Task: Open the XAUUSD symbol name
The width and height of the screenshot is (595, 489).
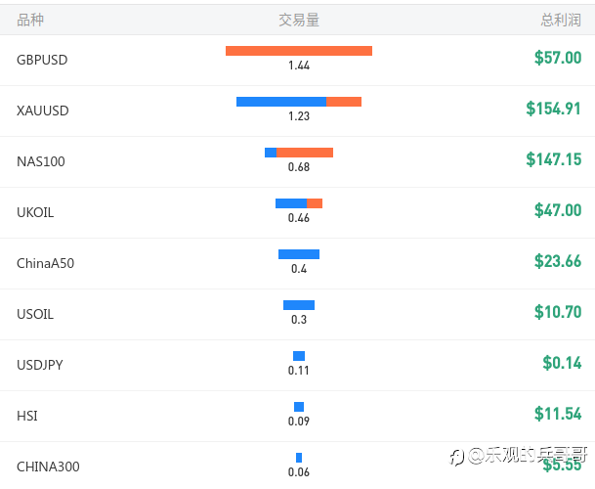Action: tap(43, 111)
